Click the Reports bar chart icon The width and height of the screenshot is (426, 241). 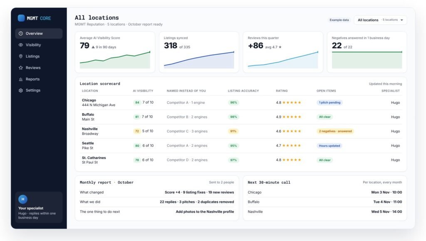[x=21, y=79]
